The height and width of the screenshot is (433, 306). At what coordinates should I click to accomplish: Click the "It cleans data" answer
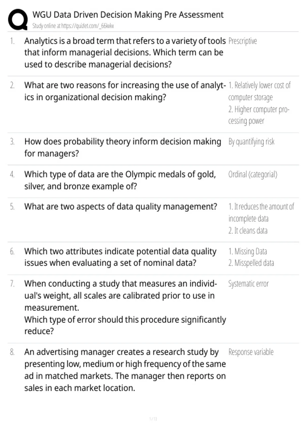coord(248,231)
